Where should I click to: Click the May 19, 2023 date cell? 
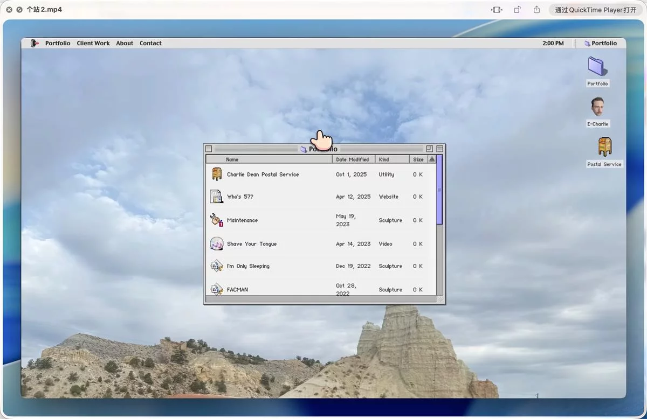(346, 220)
